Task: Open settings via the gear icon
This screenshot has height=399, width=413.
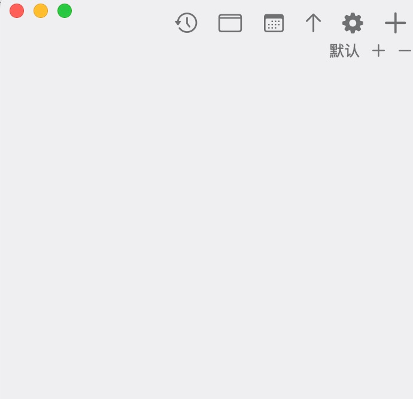Action: click(353, 23)
